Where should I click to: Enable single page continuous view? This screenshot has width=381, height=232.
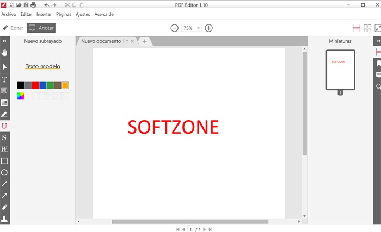[x=356, y=28]
